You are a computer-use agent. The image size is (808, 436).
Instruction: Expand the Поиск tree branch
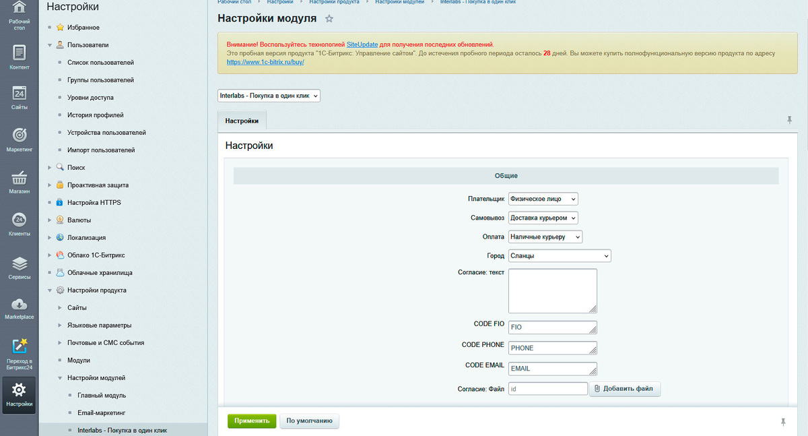[50, 167]
